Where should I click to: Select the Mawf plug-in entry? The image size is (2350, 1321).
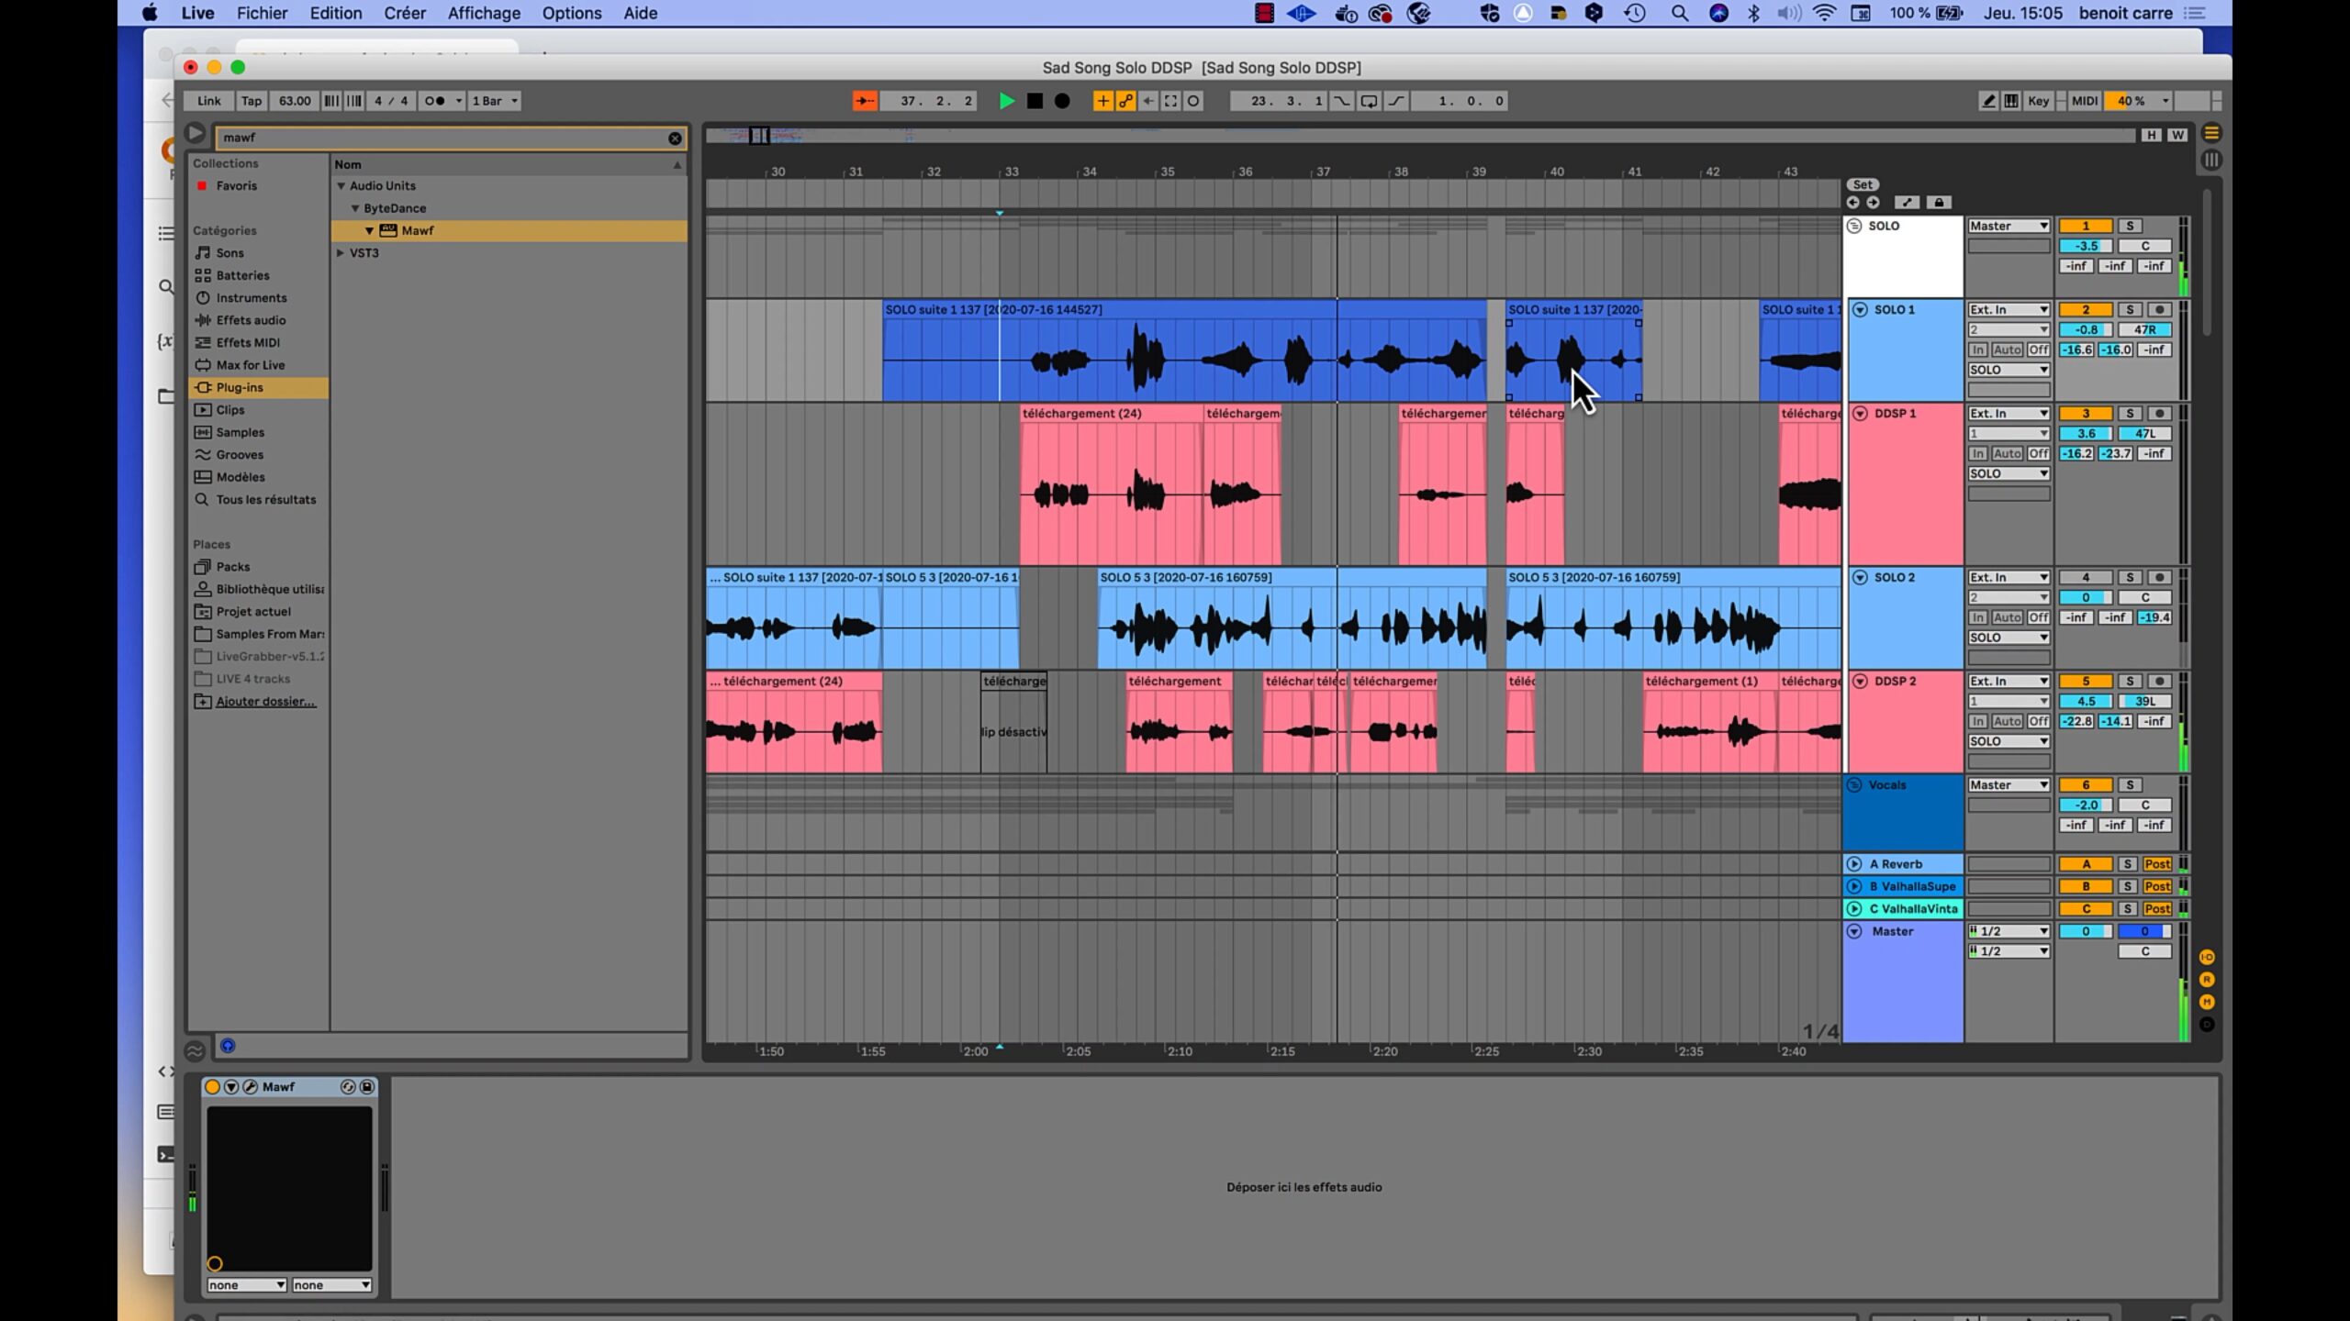tap(509, 230)
